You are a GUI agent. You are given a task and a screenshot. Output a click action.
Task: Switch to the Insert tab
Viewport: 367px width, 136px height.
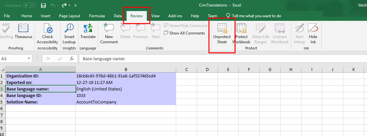(x=45, y=16)
